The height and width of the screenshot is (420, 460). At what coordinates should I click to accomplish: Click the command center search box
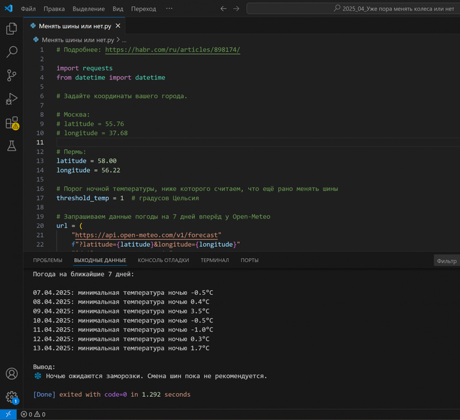pos(354,9)
